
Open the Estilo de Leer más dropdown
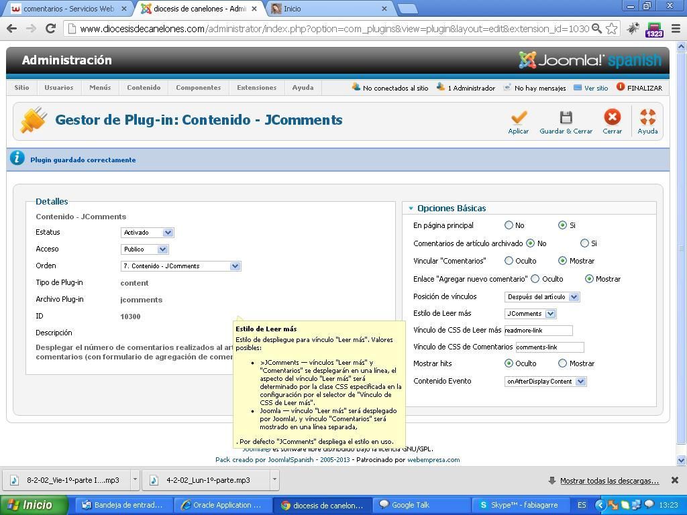point(531,314)
